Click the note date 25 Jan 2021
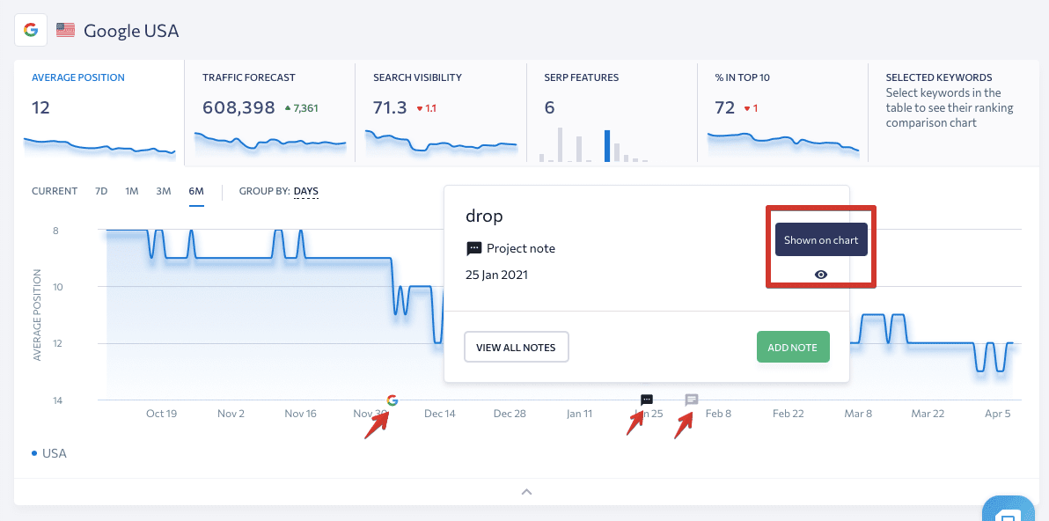The width and height of the screenshot is (1049, 521). 496,275
